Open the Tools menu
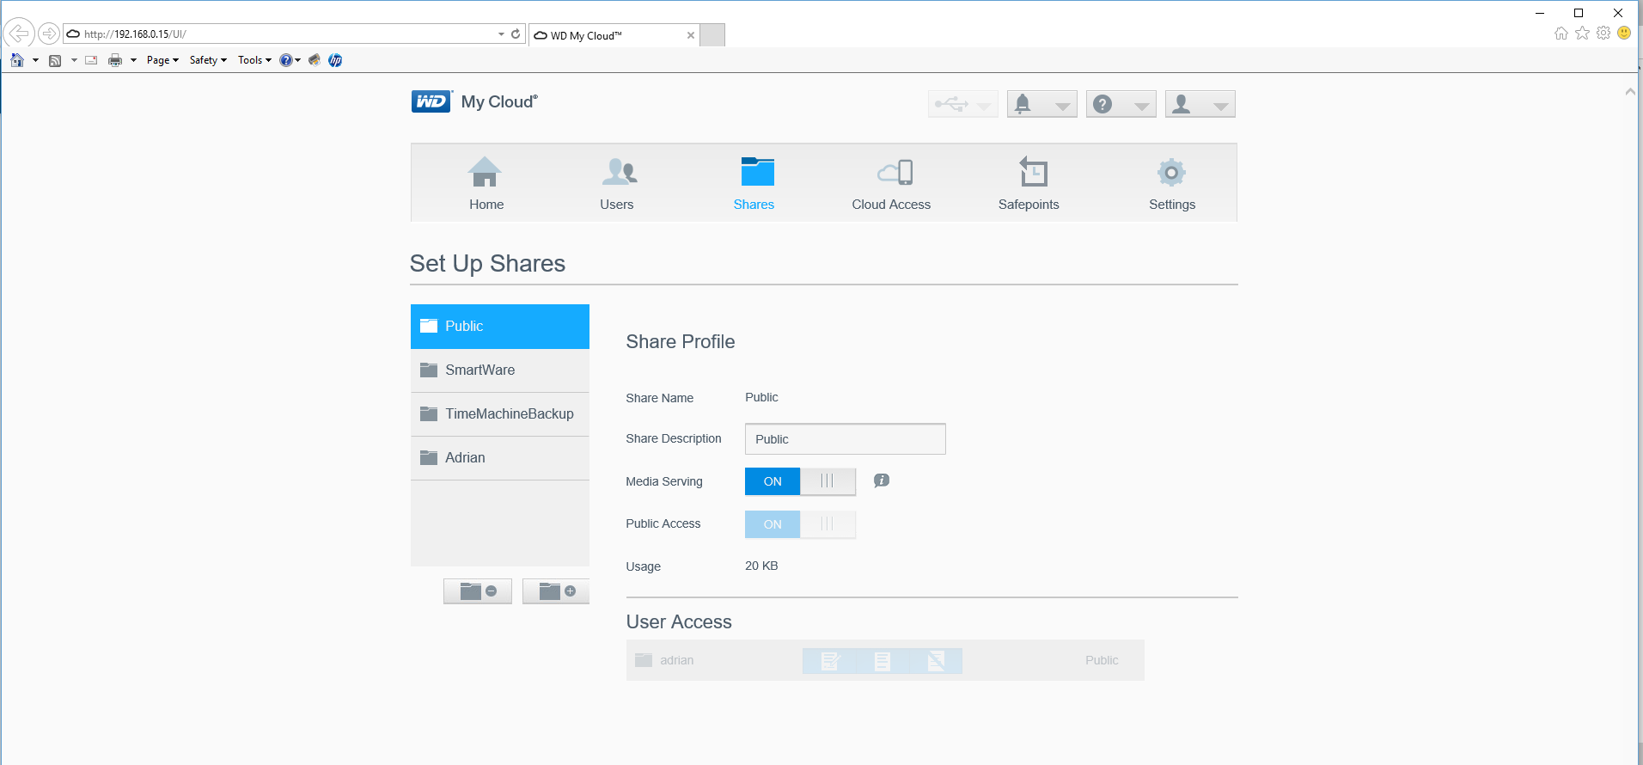The image size is (1643, 765). (x=254, y=60)
